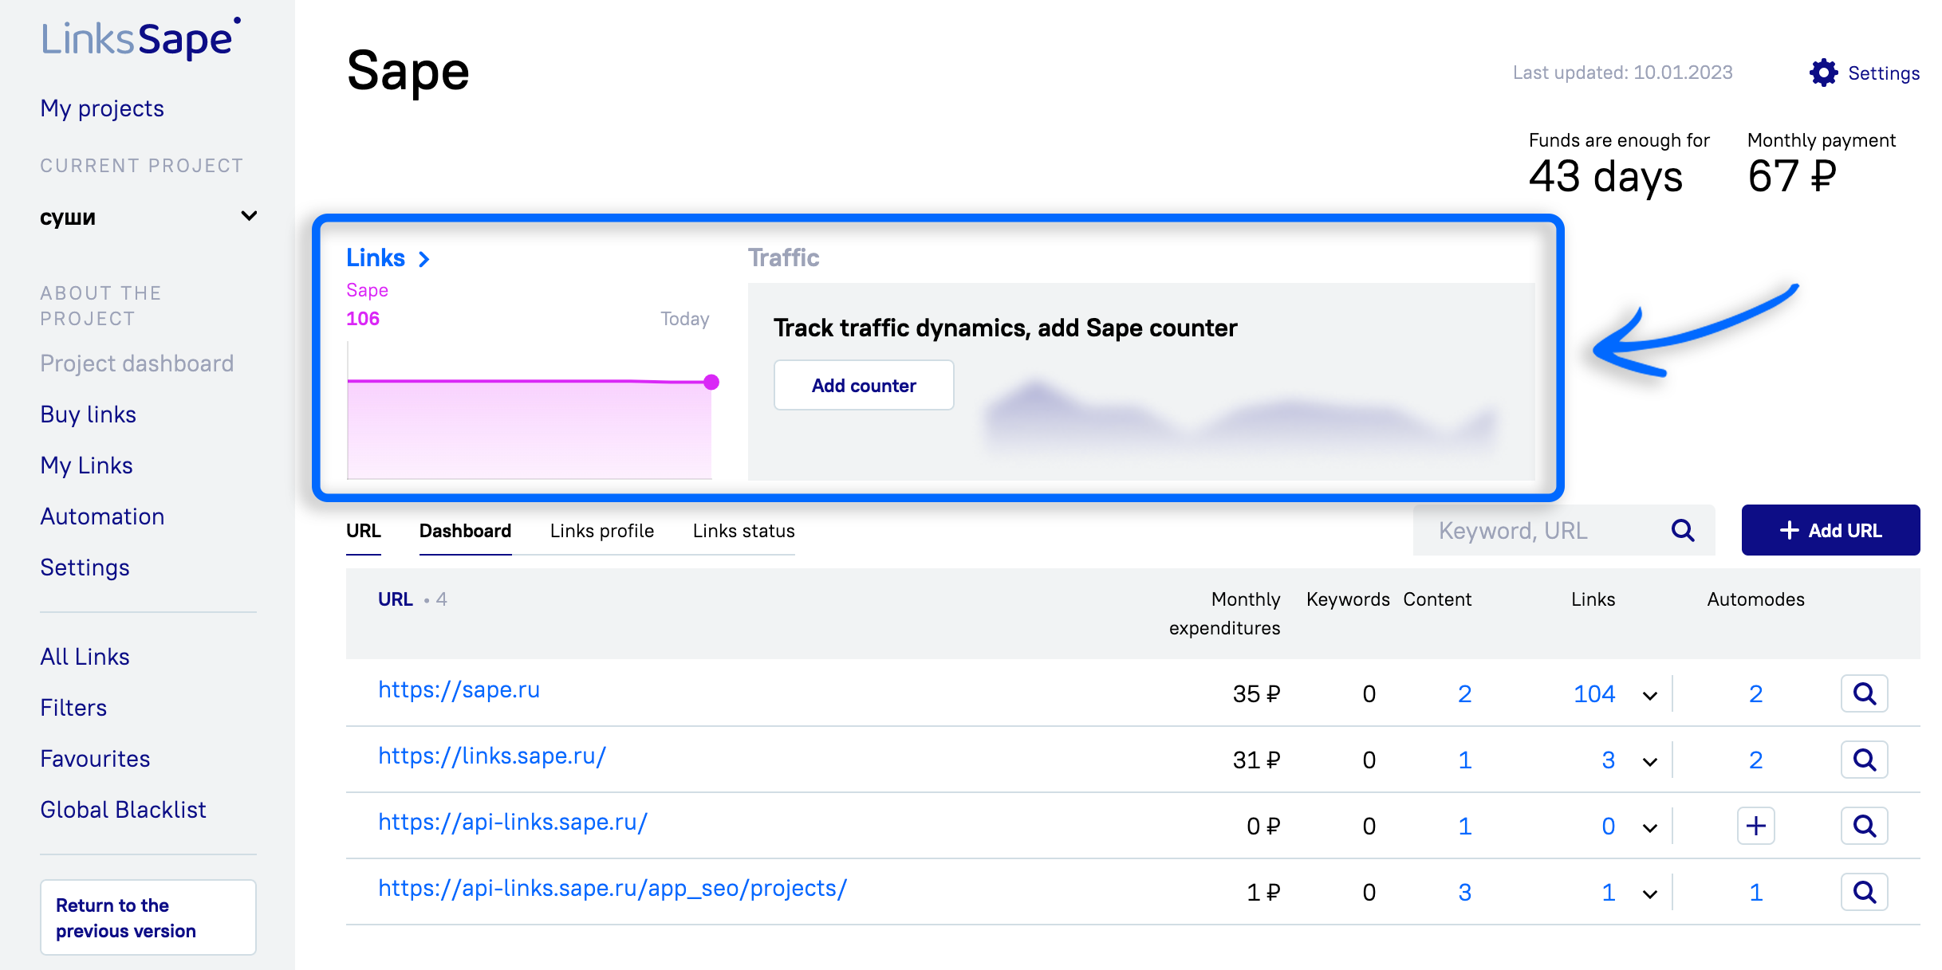Click the Keywords column header
Image resolution: width=1942 pixels, height=970 pixels.
1348,599
